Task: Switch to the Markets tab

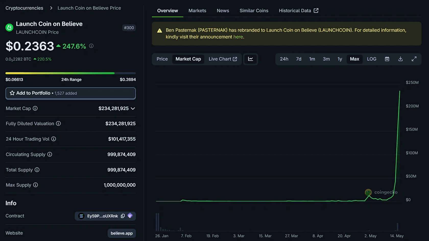Action: pyautogui.click(x=197, y=10)
